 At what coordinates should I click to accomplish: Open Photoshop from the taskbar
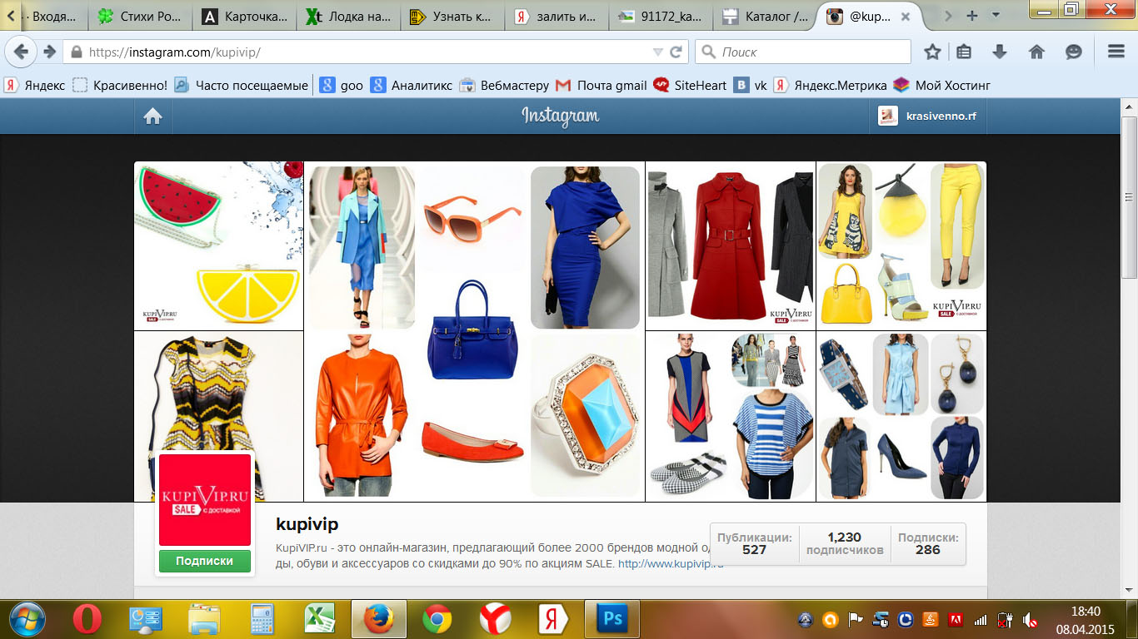[x=612, y=619]
